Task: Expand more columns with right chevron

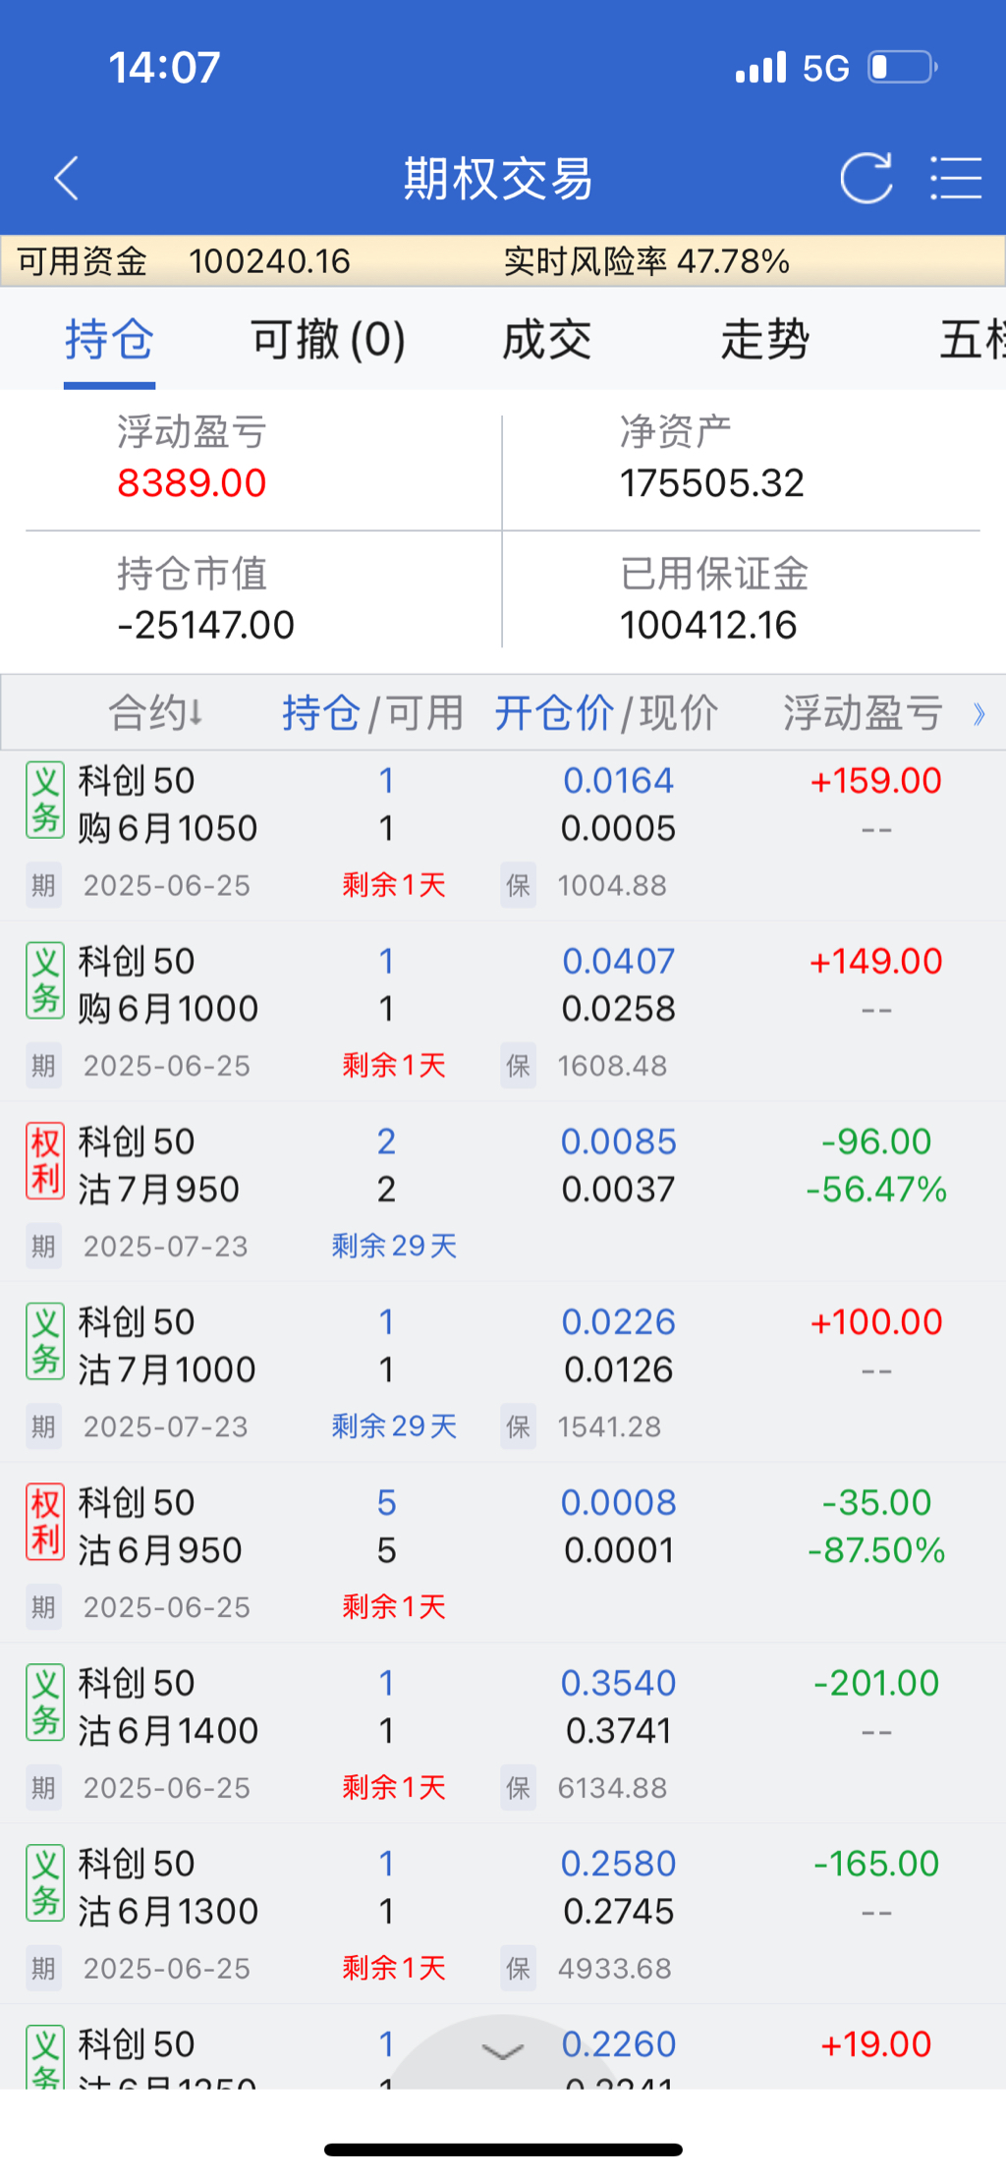Action: tap(978, 714)
